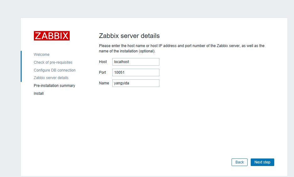Click into the Port field showing 10051

tap(136, 72)
